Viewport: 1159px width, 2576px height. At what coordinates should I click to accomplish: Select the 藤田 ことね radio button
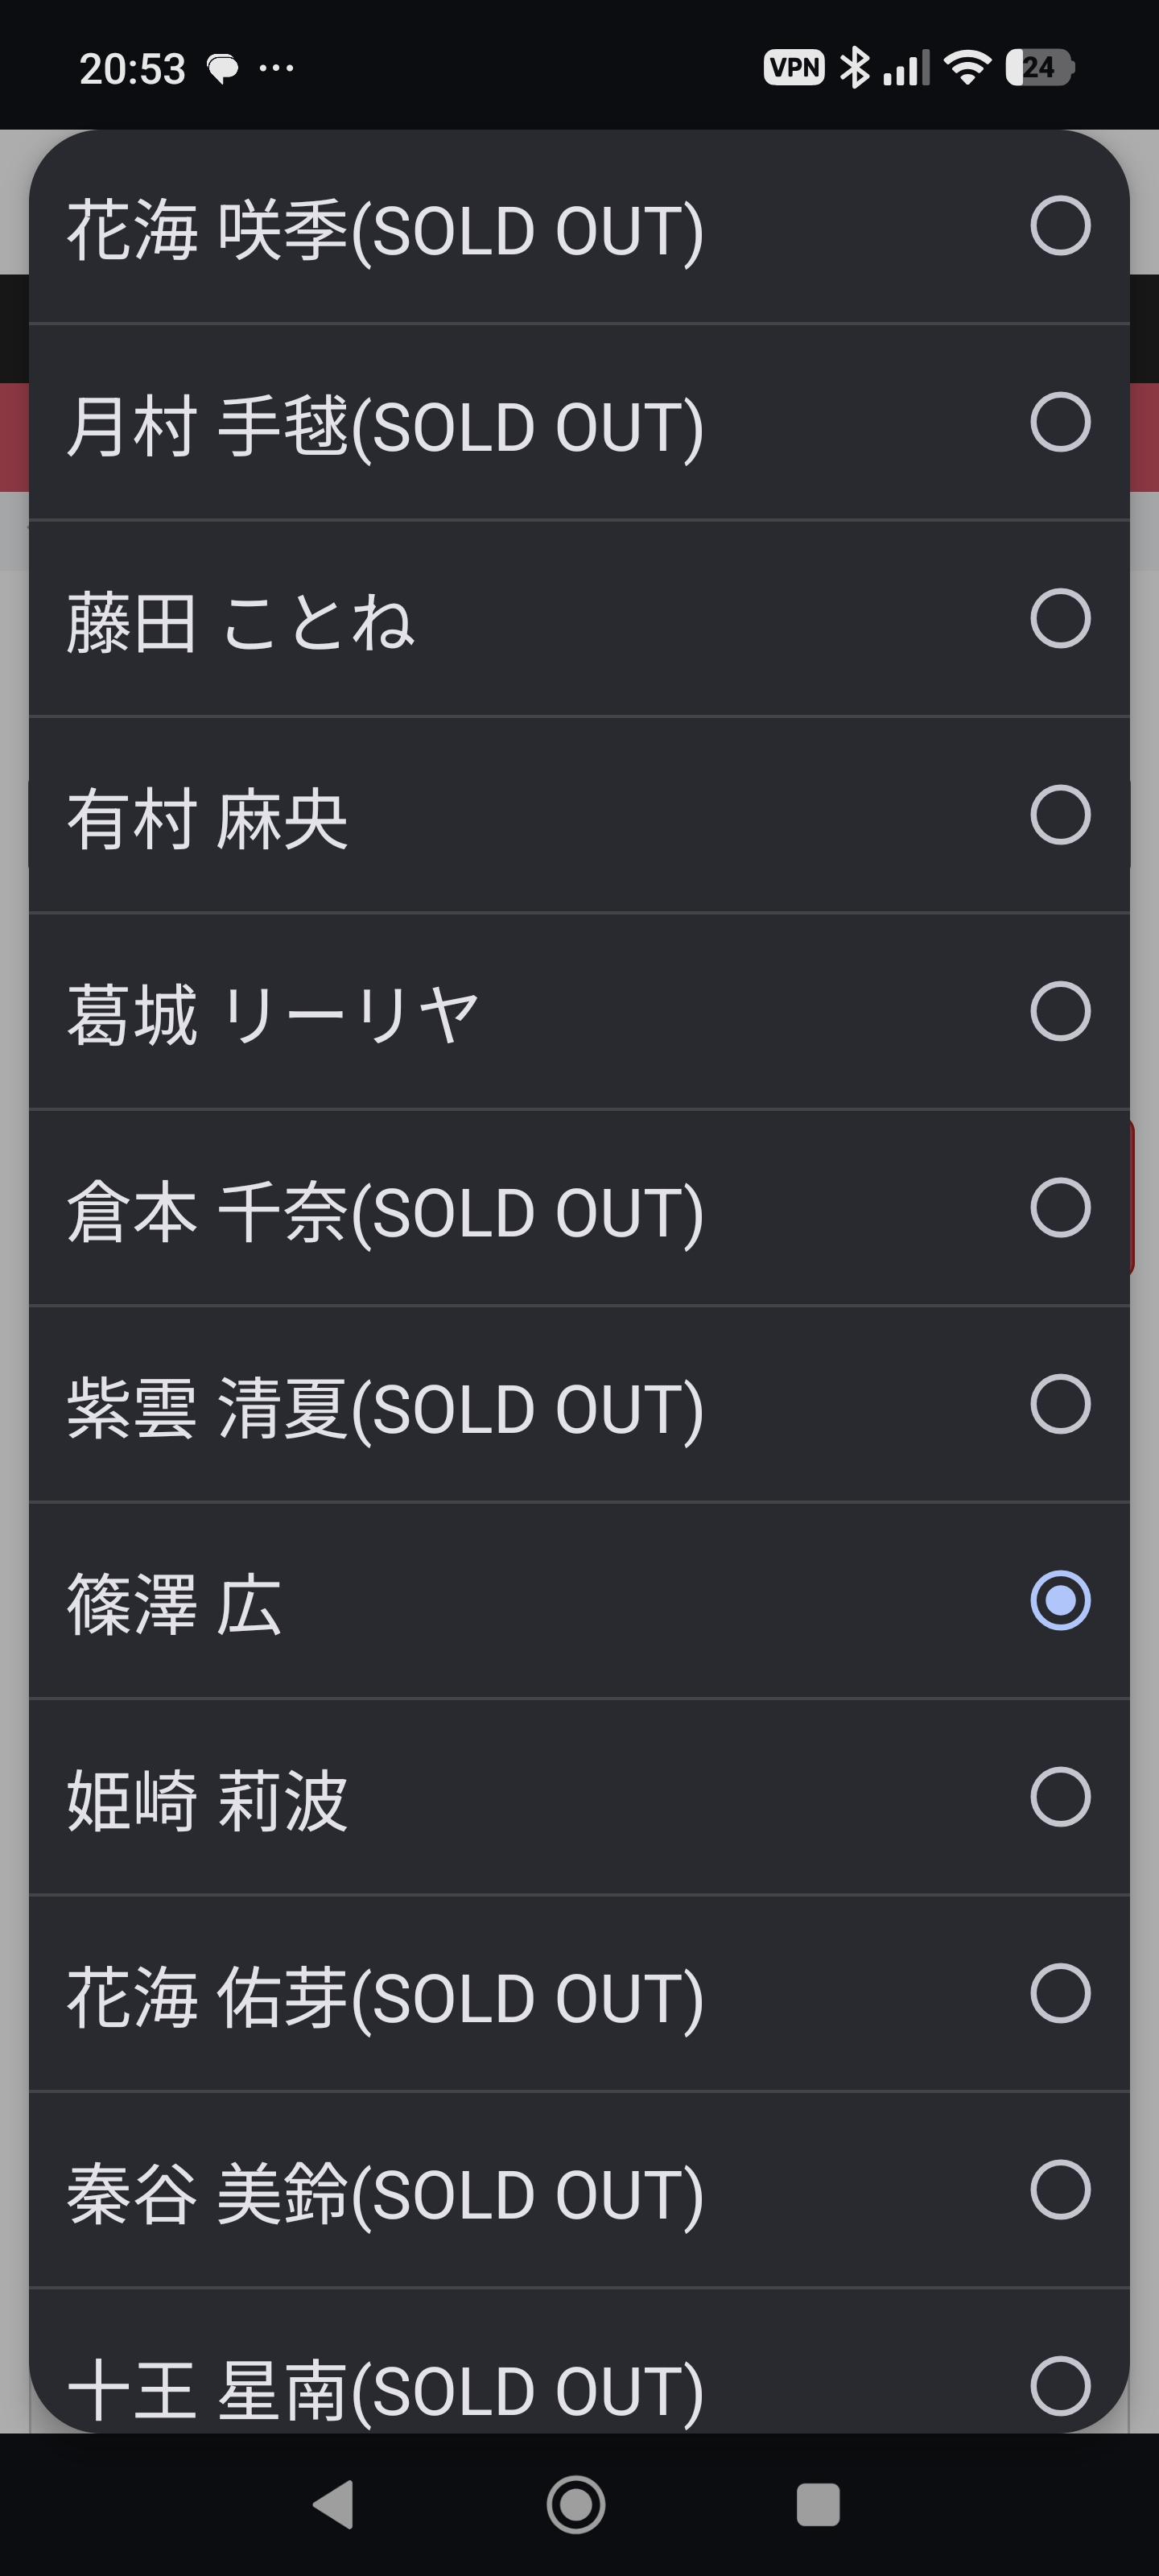[1059, 619]
